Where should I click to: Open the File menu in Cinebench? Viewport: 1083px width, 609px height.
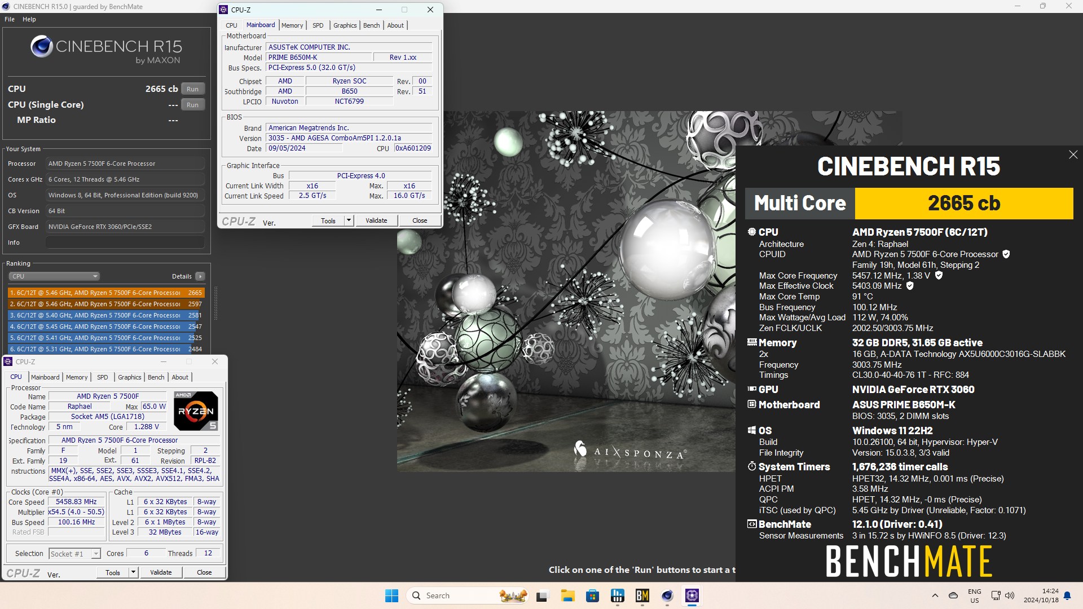click(x=10, y=19)
